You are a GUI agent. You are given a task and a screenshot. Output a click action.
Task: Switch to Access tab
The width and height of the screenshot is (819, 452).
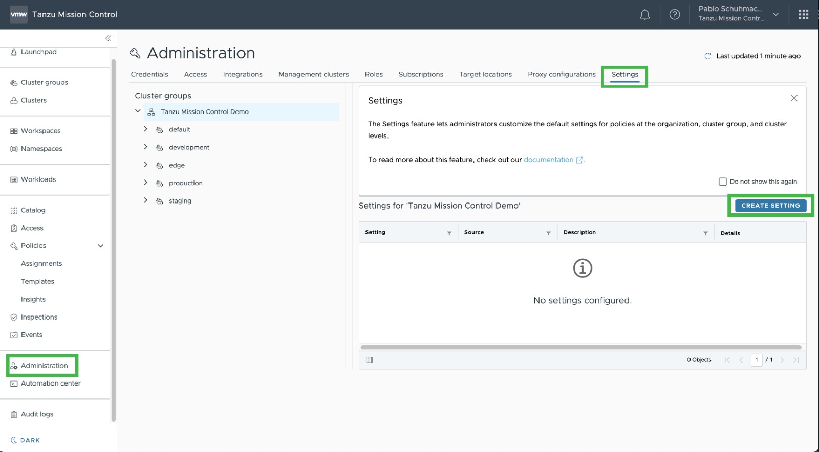tap(196, 74)
